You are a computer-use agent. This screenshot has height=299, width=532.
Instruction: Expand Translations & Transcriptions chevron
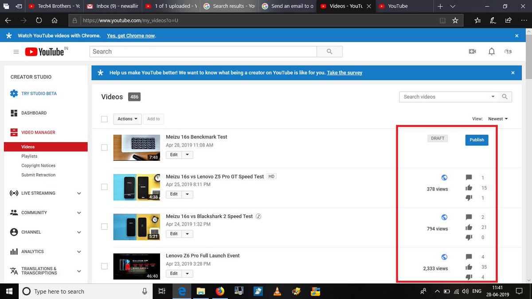(79, 271)
